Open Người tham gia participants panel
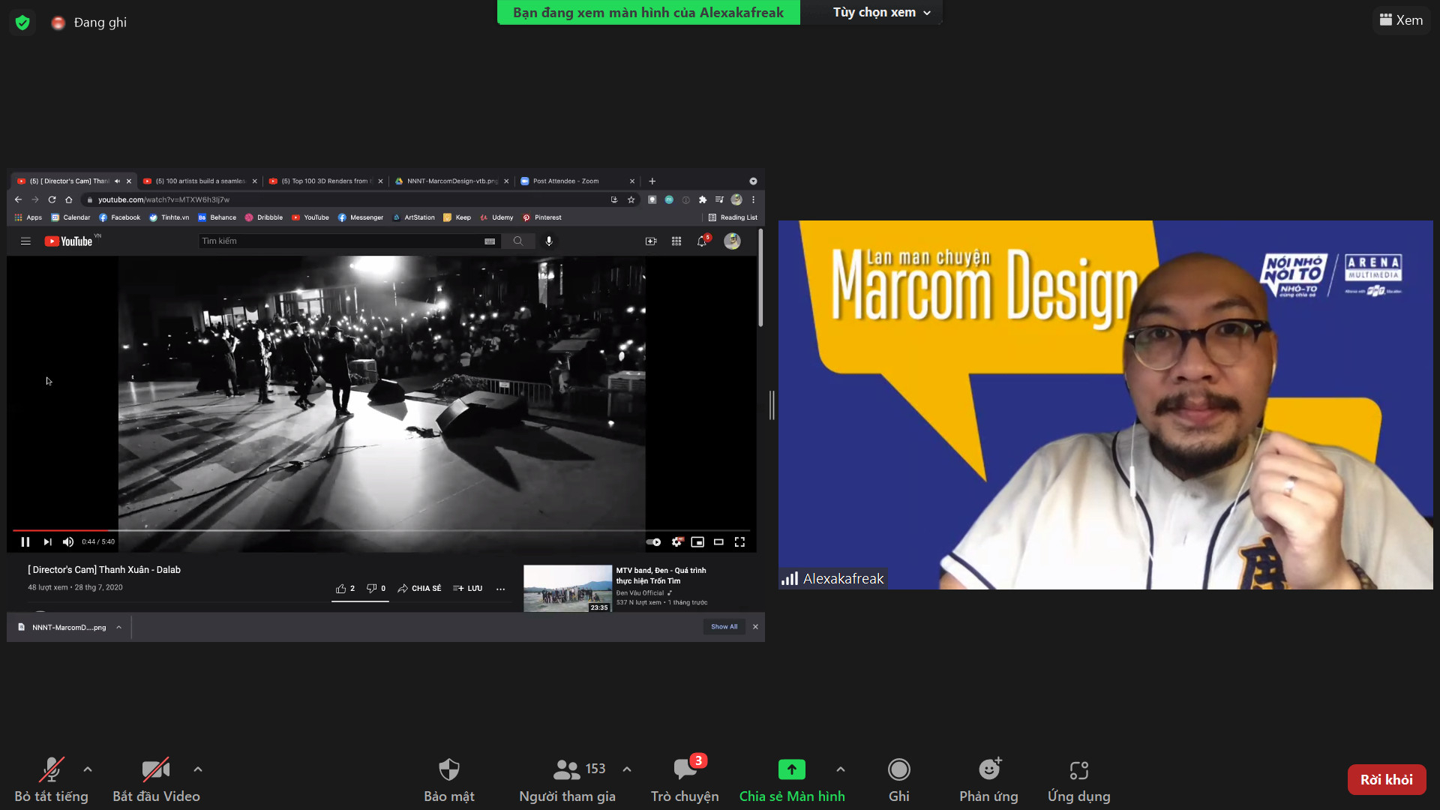The image size is (1440, 810). [567, 780]
